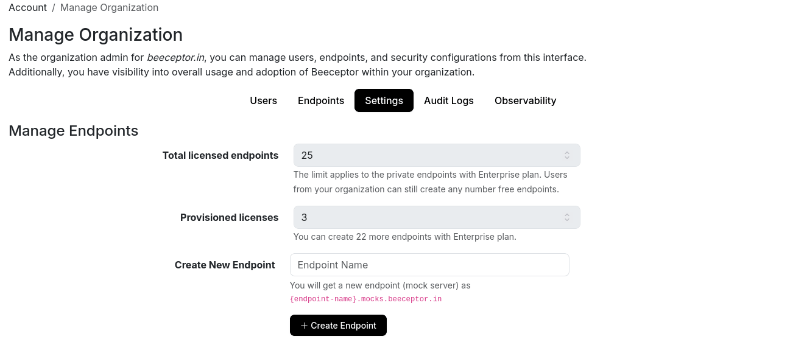Click the mocks.beeceptor.in endpoint URL text

[365, 299]
